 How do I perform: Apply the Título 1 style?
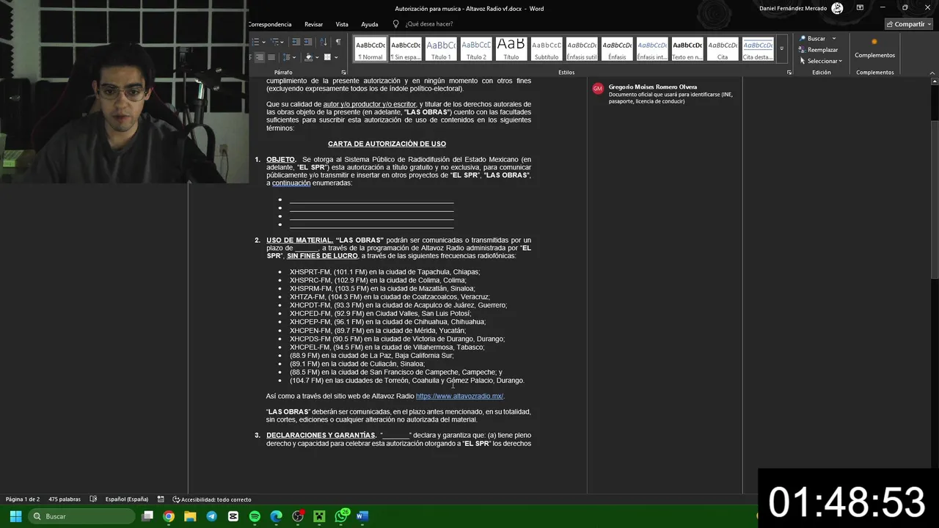click(441, 49)
